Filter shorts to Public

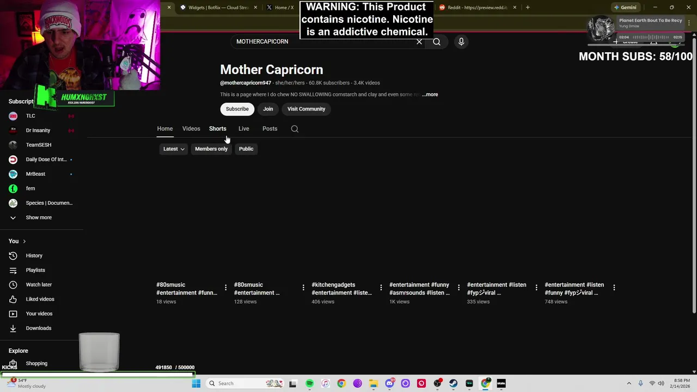246,149
